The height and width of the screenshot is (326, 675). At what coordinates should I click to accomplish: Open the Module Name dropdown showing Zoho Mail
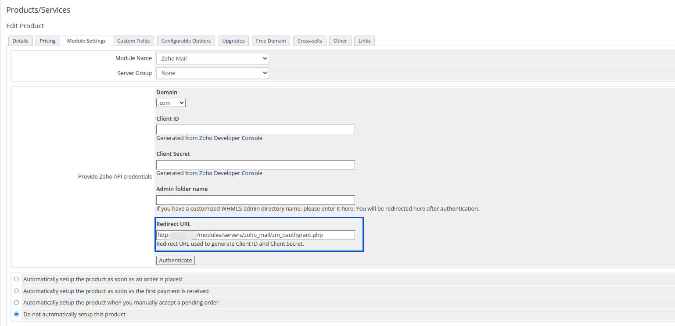212,58
